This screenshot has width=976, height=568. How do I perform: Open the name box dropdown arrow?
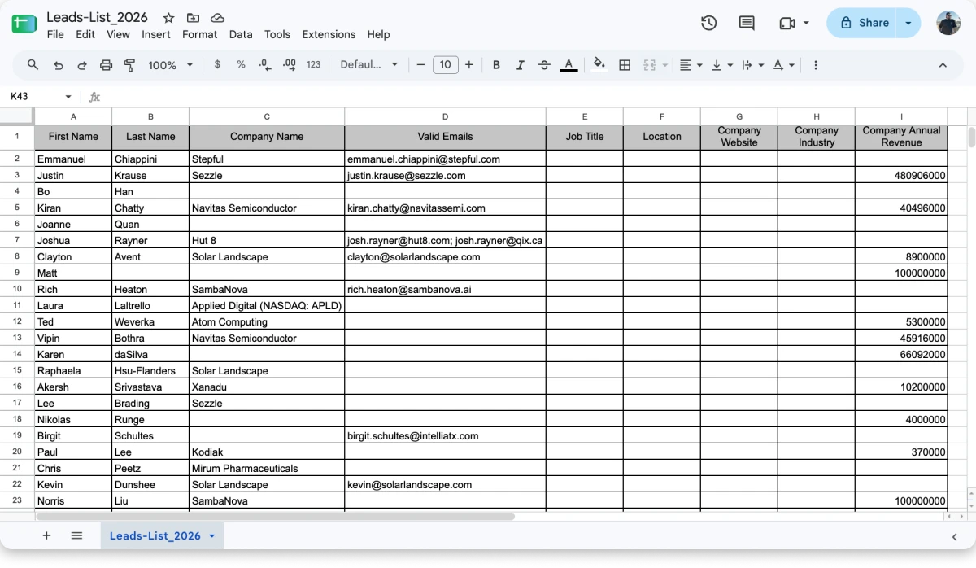click(68, 97)
